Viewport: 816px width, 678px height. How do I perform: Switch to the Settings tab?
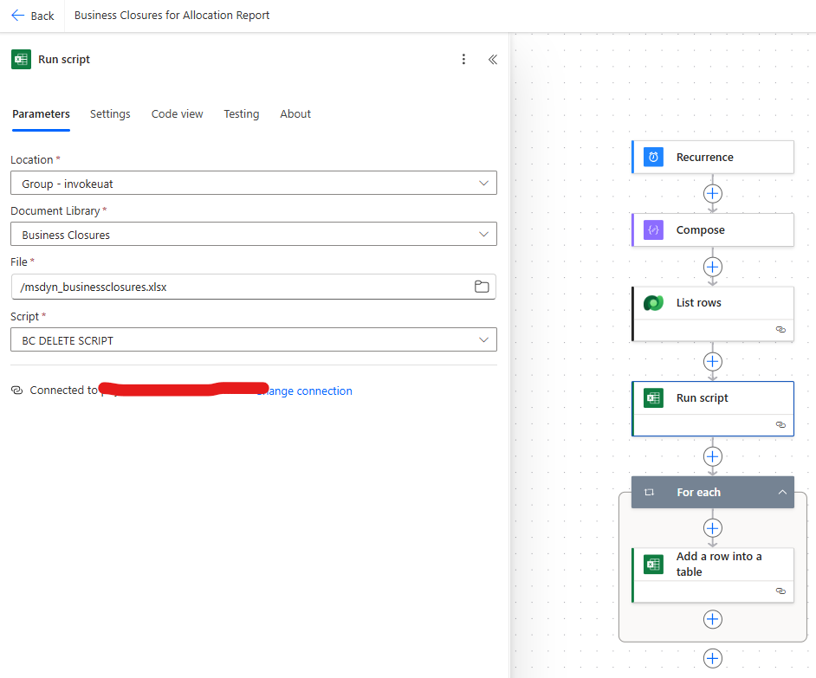(x=110, y=114)
